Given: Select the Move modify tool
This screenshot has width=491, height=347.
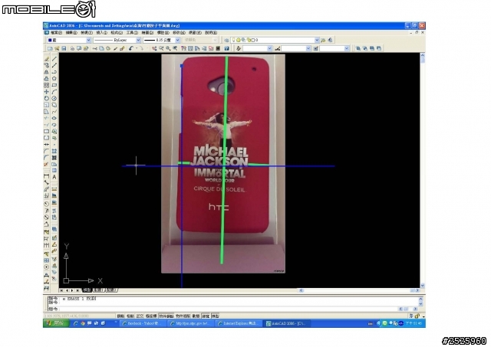Looking at the screenshot, I should 46,92.
